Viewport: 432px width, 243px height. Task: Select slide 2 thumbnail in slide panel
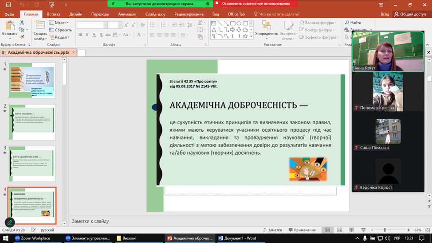[32, 121]
